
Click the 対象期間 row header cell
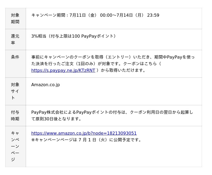click(15, 18)
